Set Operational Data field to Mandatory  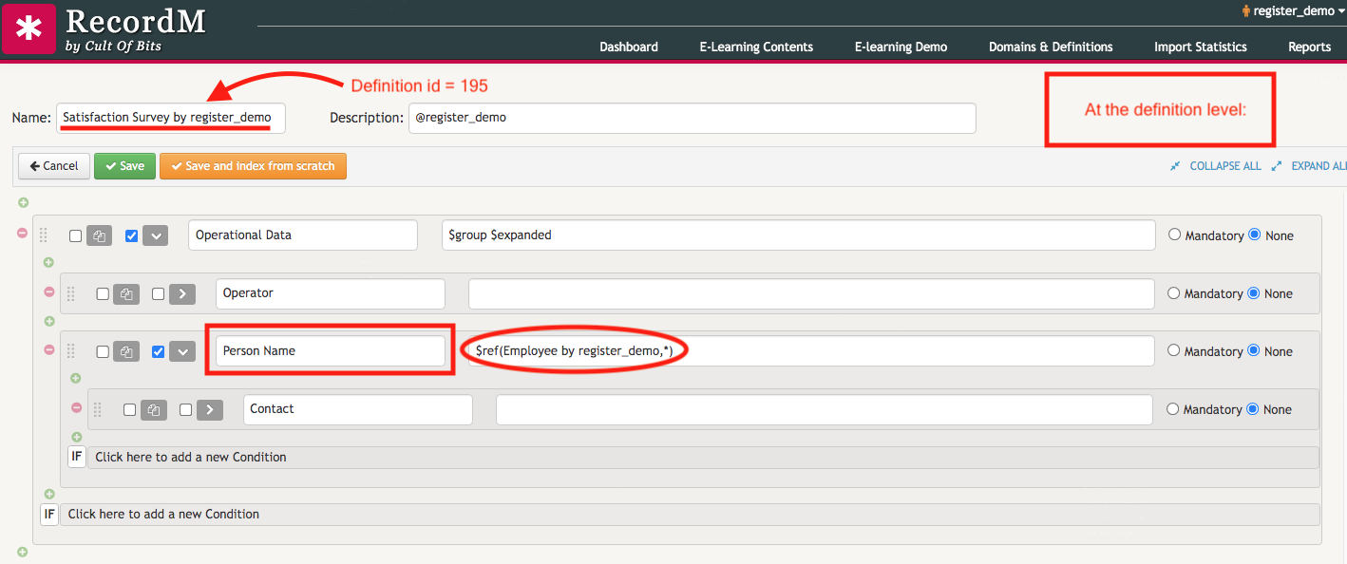(x=1175, y=235)
